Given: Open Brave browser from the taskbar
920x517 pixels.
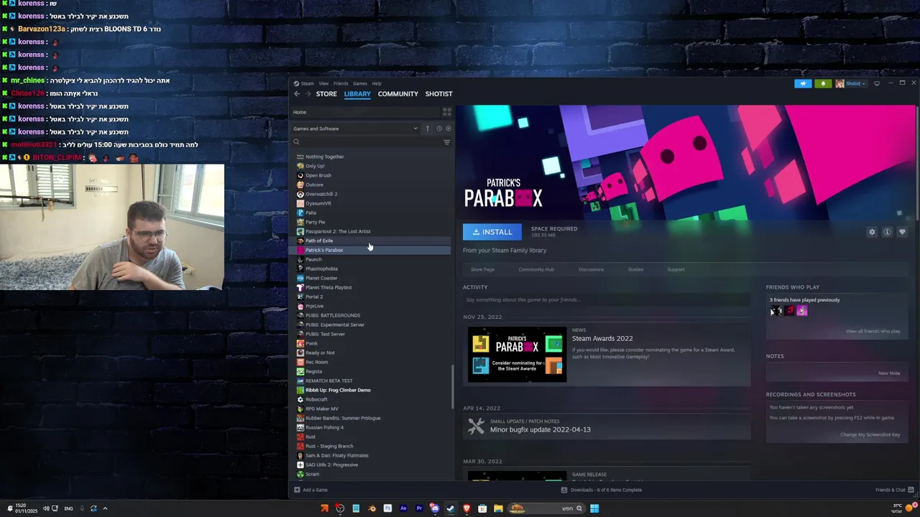Looking at the screenshot, I should click(466, 508).
